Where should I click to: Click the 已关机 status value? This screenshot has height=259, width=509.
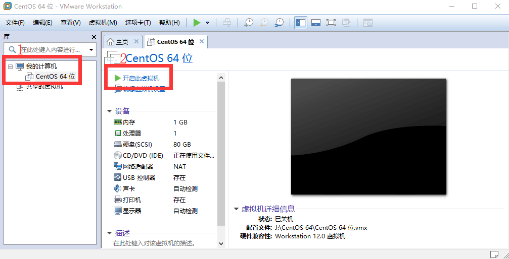[x=284, y=219]
